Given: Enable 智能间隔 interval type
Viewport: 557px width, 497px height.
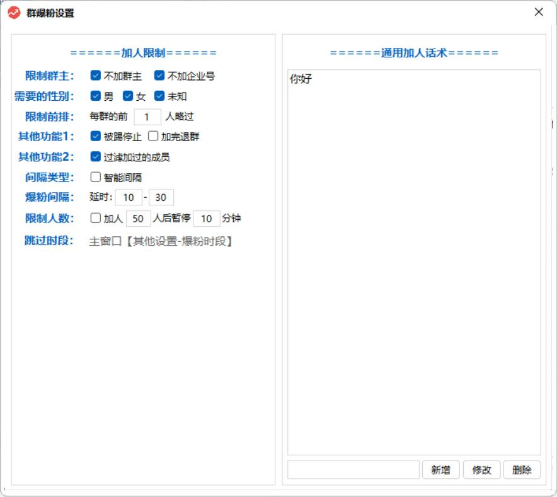Looking at the screenshot, I should point(95,177).
